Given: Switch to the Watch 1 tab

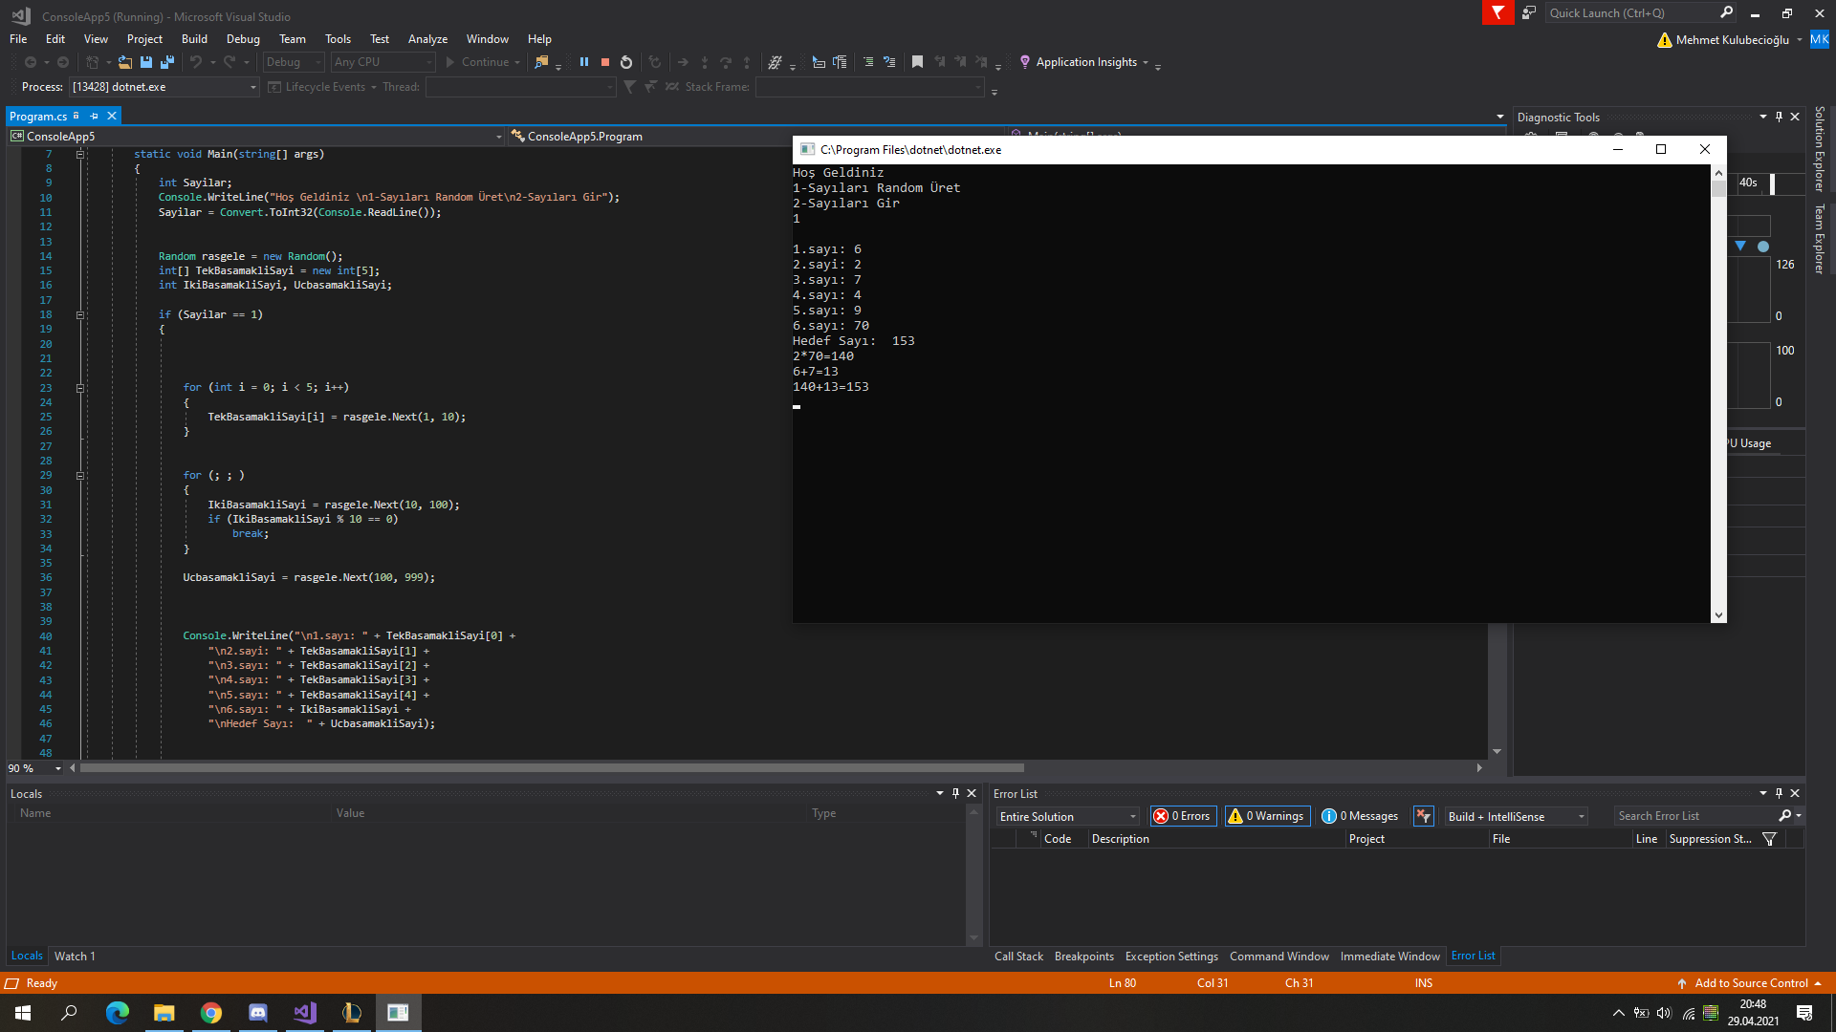Looking at the screenshot, I should pos(75,956).
